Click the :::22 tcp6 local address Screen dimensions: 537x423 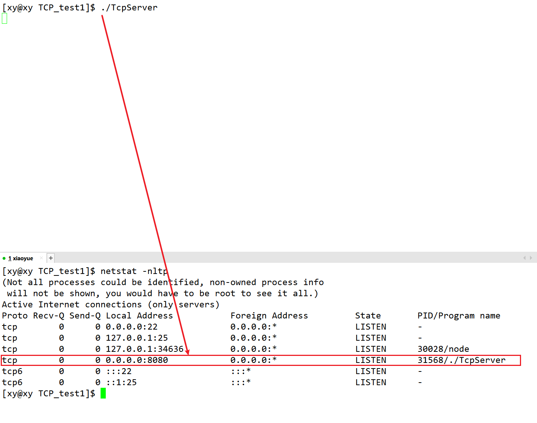pos(118,371)
